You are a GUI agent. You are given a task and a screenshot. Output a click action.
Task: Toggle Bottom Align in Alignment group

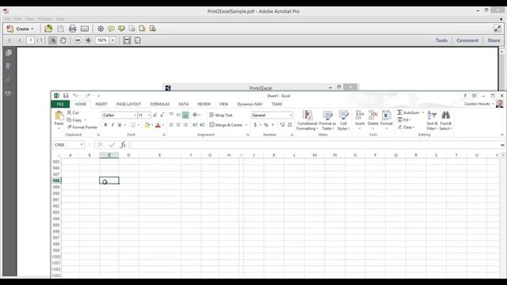click(x=185, y=115)
